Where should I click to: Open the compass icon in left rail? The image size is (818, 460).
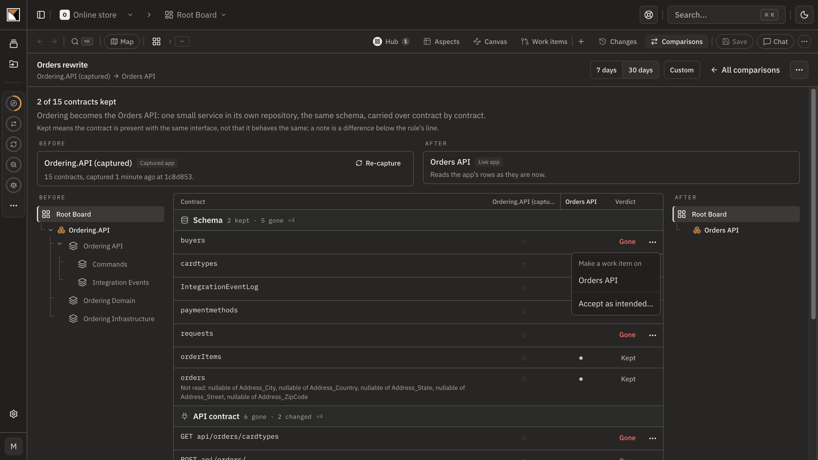point(13,103)
